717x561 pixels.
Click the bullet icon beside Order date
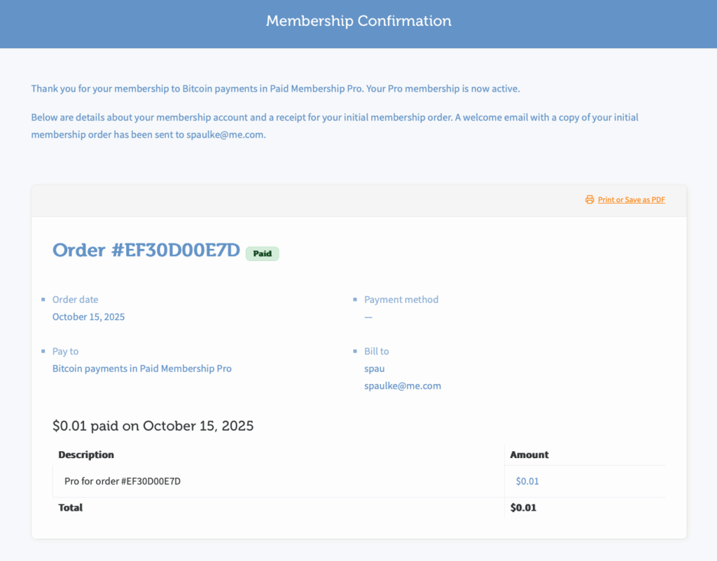43,299
